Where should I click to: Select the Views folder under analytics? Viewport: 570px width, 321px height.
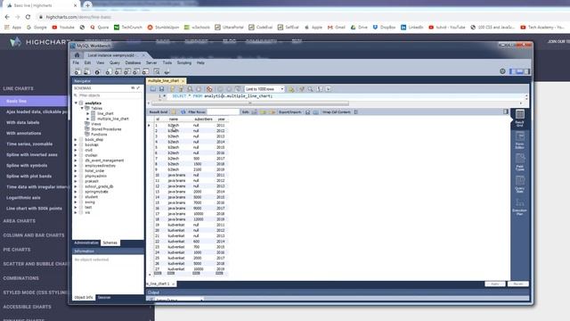pyautogui.click(x=96, y=124)
